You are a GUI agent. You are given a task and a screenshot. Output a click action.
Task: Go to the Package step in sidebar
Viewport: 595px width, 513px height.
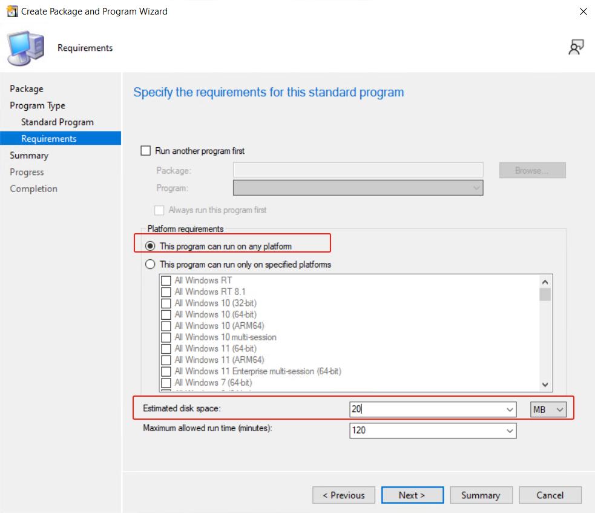pos(27,89)
